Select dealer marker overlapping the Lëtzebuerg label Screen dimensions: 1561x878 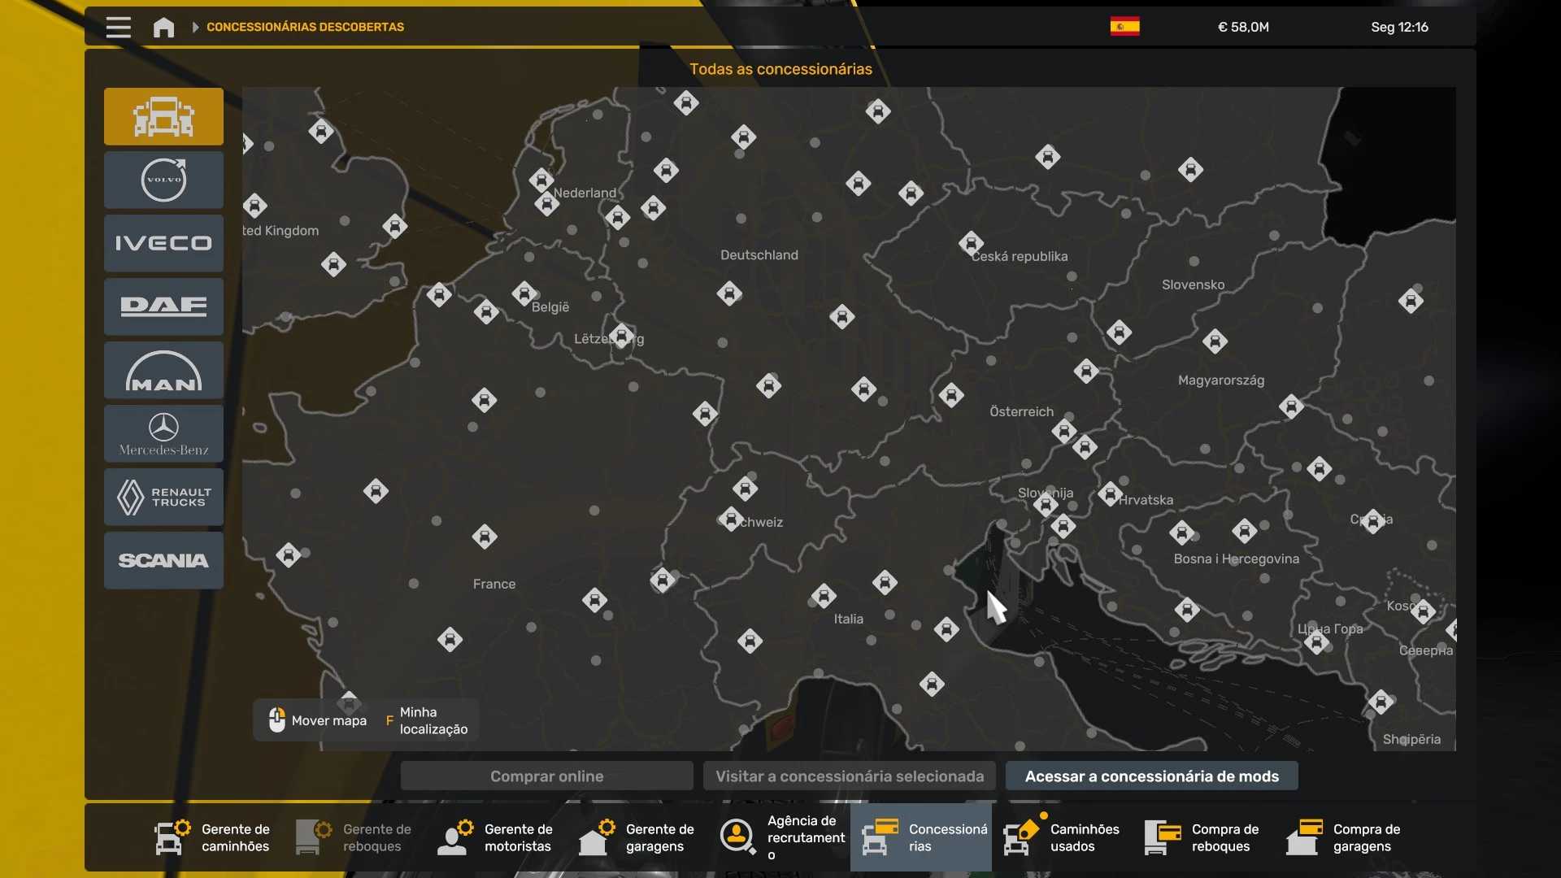622,335
